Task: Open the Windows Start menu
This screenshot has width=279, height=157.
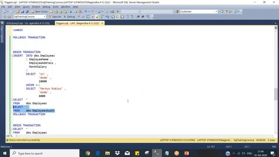Action: click(x=5, y=153)
